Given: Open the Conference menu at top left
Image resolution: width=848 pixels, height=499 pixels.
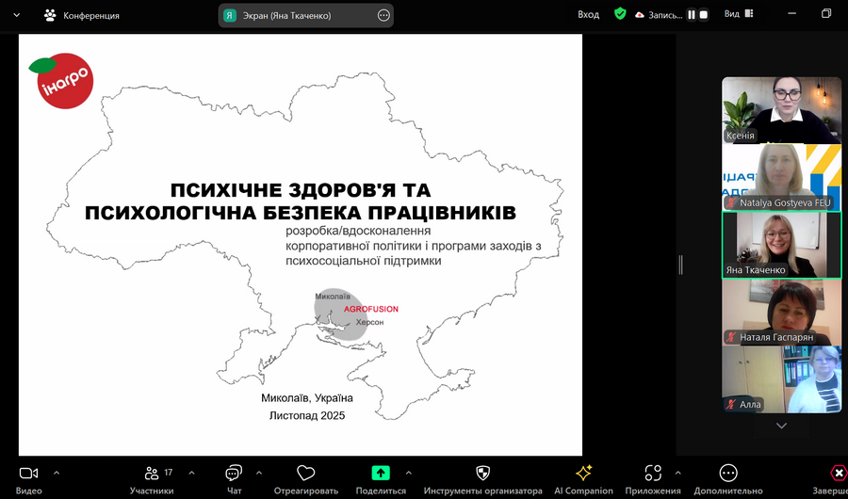Looking at the screenshot, I should tap(82, 16).
